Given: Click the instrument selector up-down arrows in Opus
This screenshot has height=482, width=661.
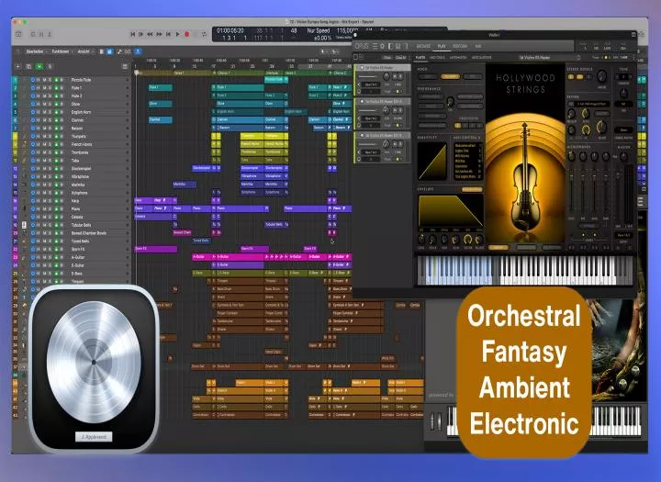Looking at the screenshot, I should tap(578, 57).
